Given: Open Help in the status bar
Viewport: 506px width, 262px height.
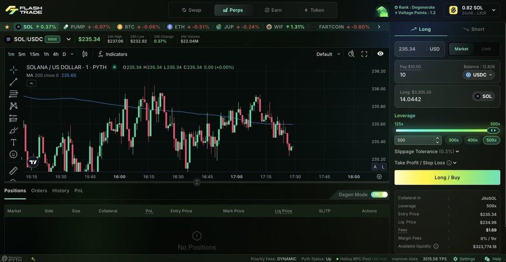Looking at the screenshot, I should click(493, 259).
